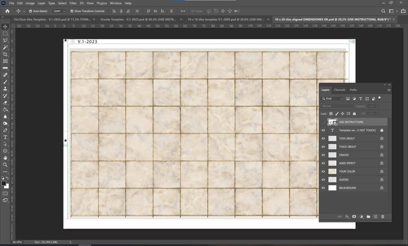
Task: Hide the THIN GROUT layer
Action: pos(323,139)
